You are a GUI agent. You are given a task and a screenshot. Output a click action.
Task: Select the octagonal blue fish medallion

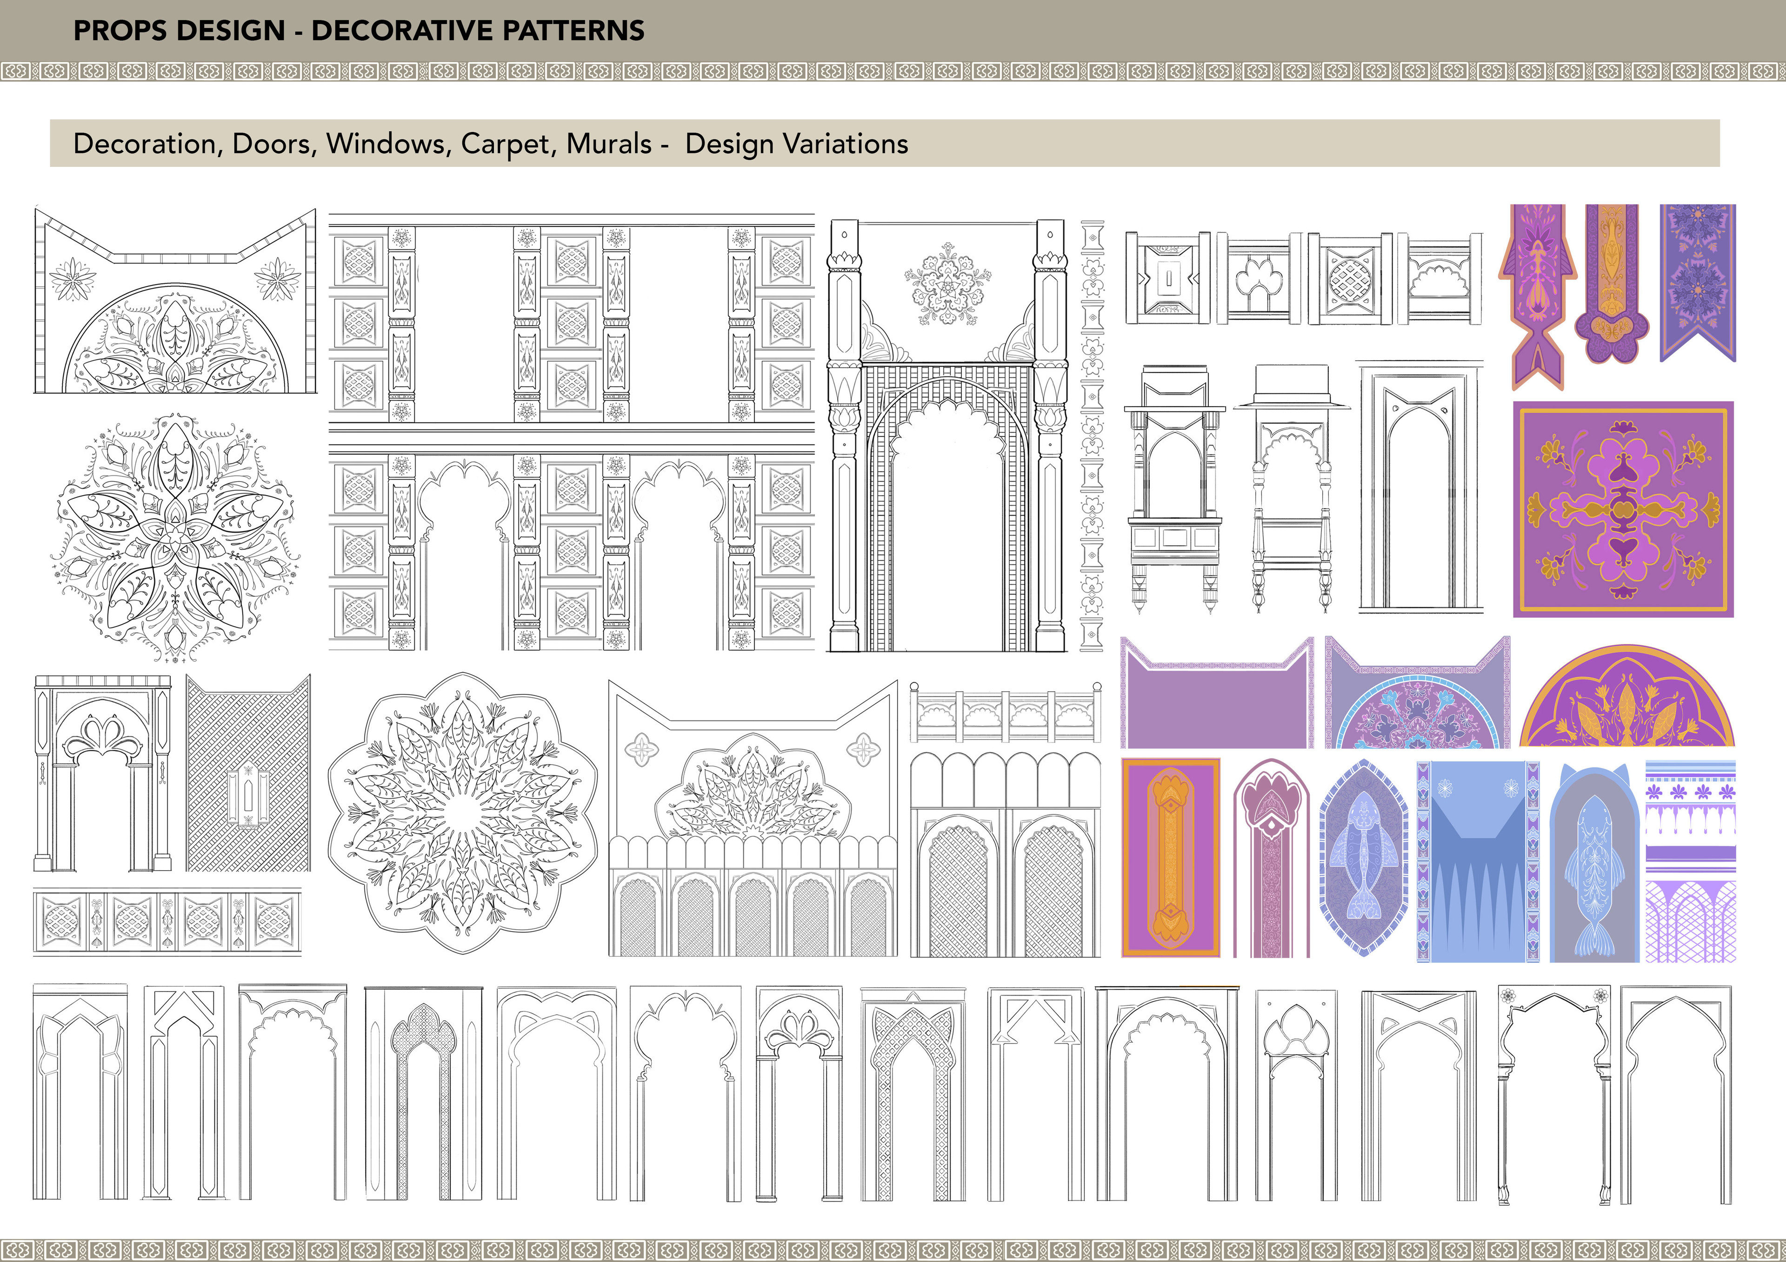(x=1364, y=858)
